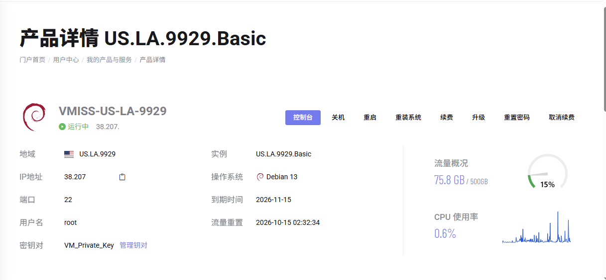Click the traffic reset time 2026-10-15 02:32:34
Viewport: 606px width, 280px height.
[288, 222]
